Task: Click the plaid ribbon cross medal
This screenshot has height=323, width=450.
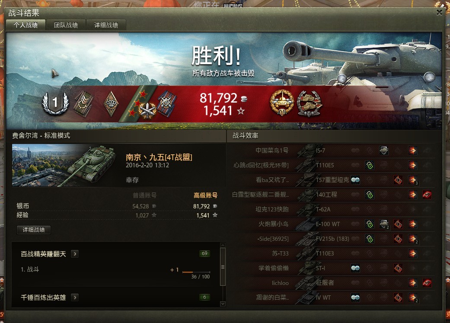Action: [167, 103]
